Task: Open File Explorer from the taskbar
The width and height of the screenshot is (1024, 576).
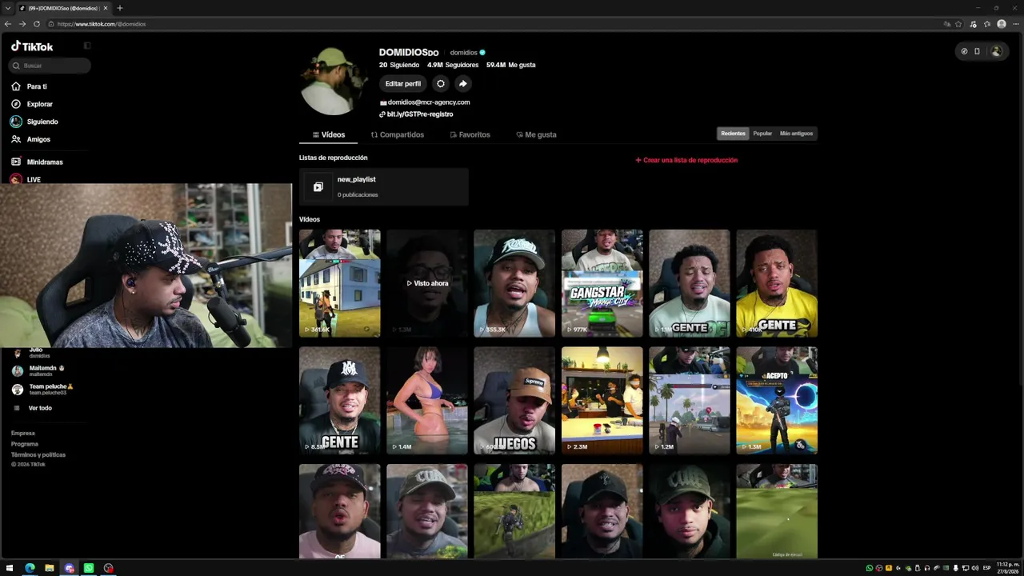Action: [50, 568]
